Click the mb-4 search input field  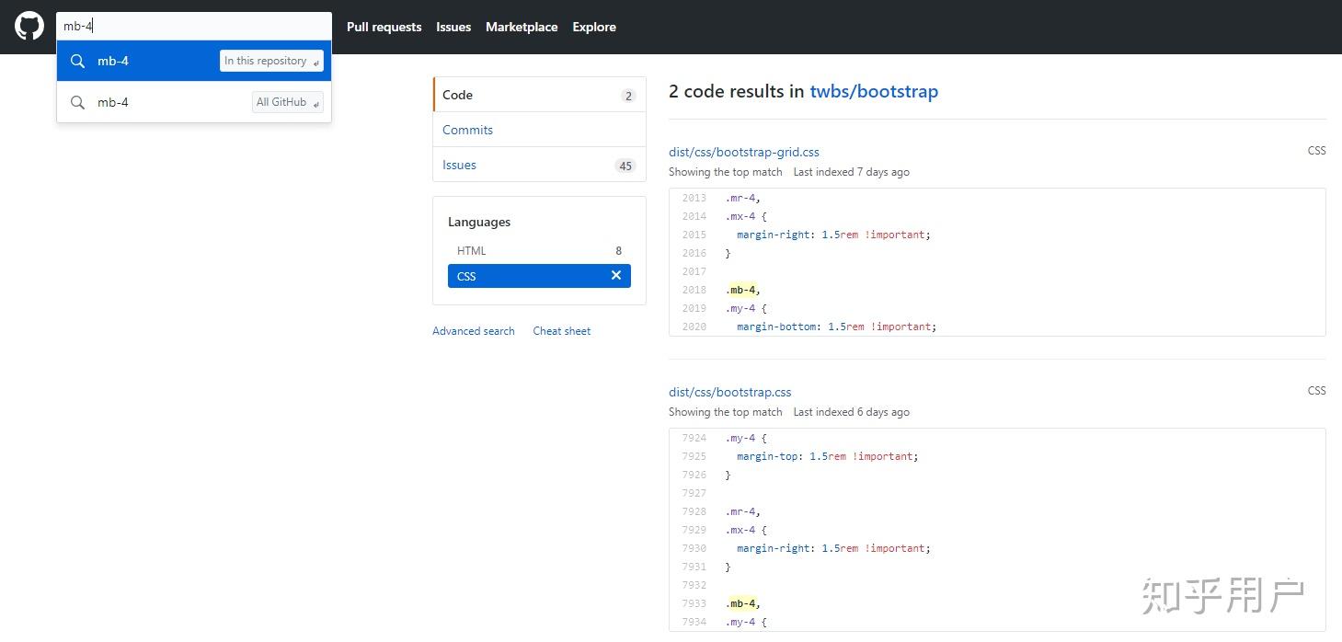point(193,27)
